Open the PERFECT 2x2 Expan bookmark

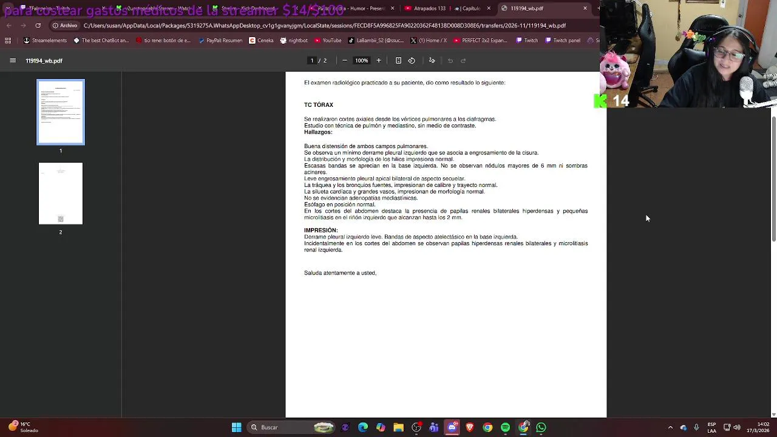coord(480,41)
